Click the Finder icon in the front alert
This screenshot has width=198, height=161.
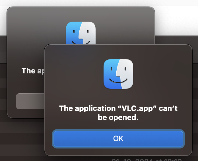118,74
